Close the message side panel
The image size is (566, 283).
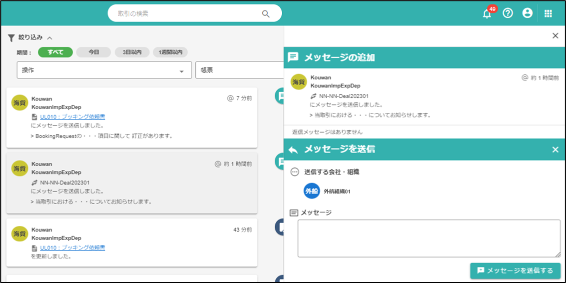tap(555, 35)
